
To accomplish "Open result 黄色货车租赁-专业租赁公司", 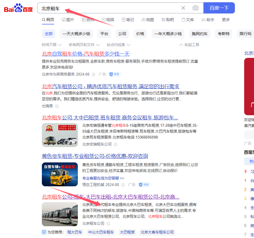I will [x=95, y=156].
